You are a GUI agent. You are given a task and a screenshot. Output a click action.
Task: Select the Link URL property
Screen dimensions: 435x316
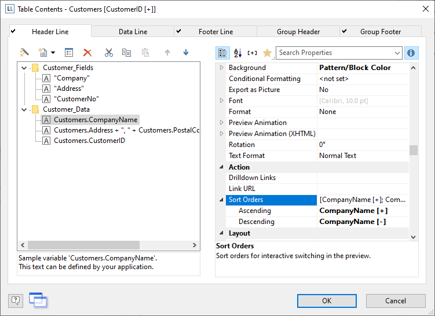(x=317, y=189)
